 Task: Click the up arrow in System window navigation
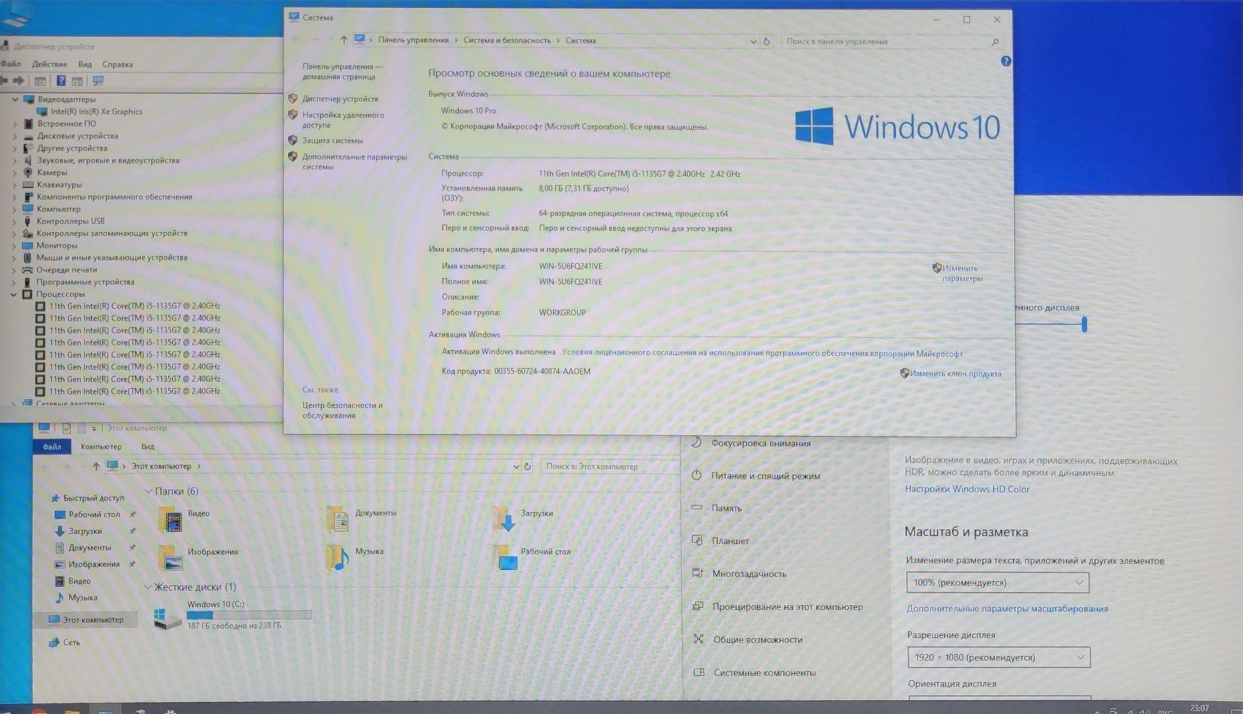pyautogui.click(x=344, y=40)
